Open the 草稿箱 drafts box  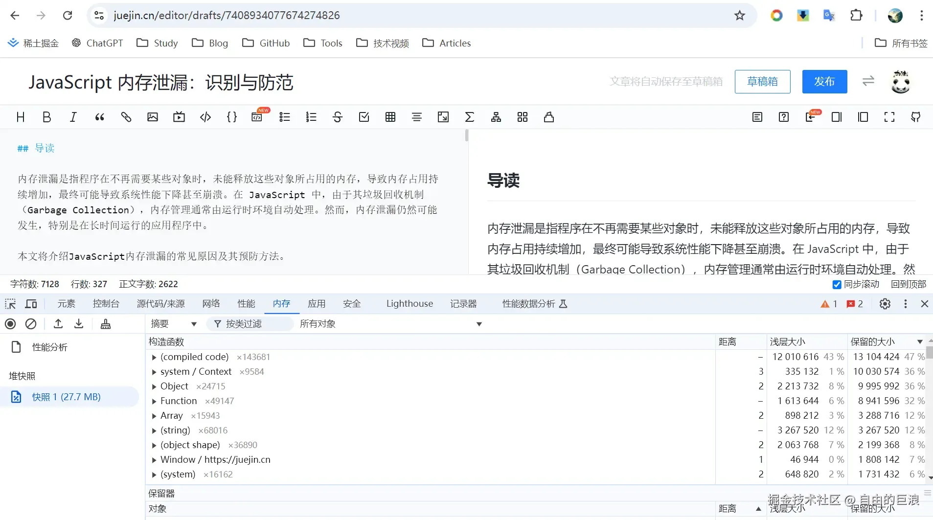coord(762,81)
